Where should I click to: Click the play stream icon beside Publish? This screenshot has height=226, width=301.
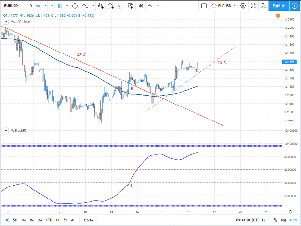click(294, 6)
